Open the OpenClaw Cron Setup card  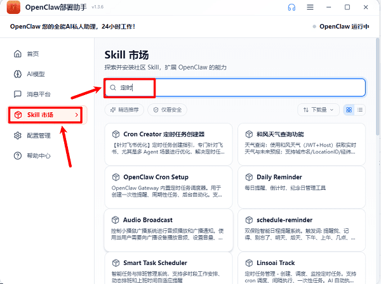click(x=168, y=187)
